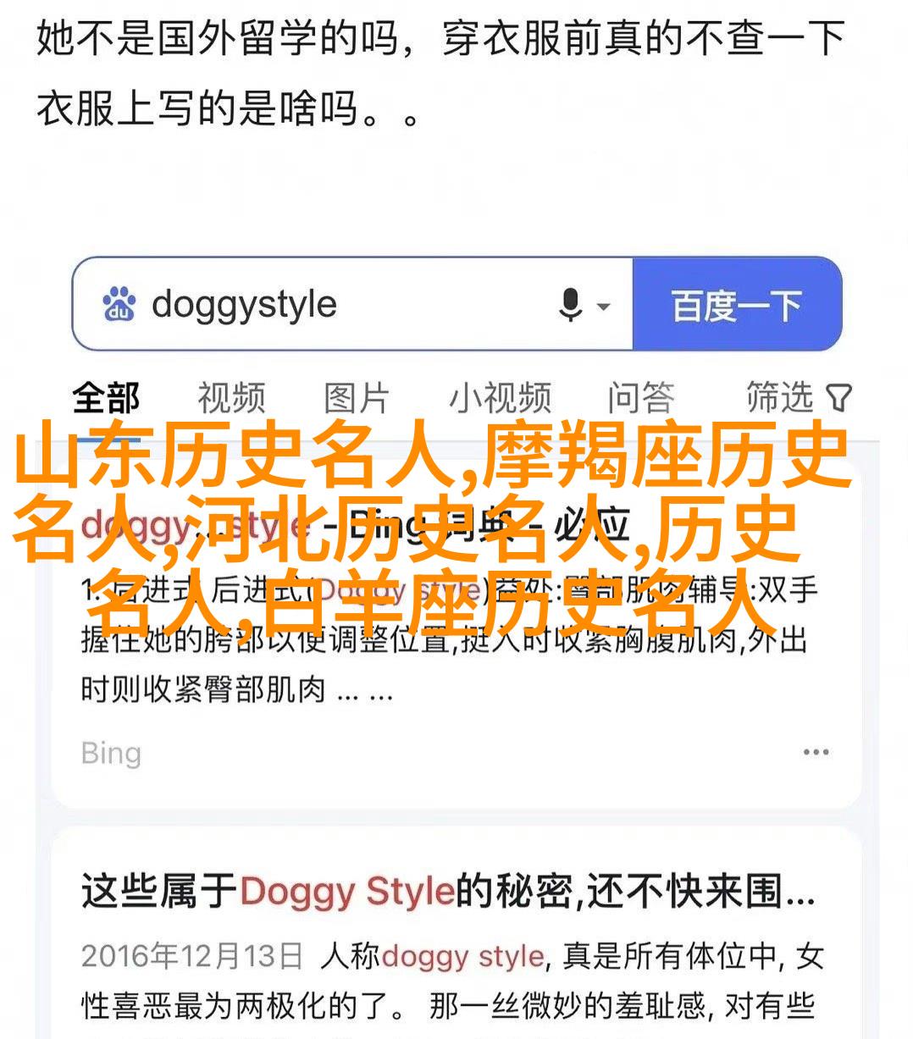Open the three-dot menu on Bing card
The image size is (913, 1039).
pyautogui.click(x=816, y=752)
